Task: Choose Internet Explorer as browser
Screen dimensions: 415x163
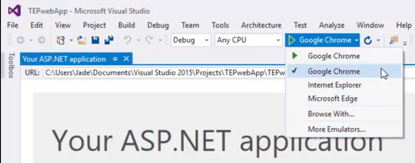Action: 345,85
